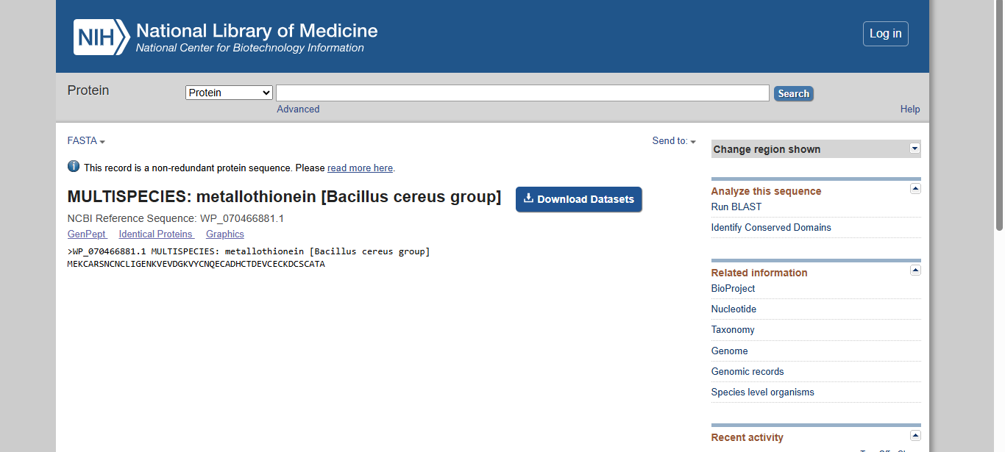The width and height of the screenshot is (1005, 452).
Task: Open the Help link
Action: (x=910, y=109)
